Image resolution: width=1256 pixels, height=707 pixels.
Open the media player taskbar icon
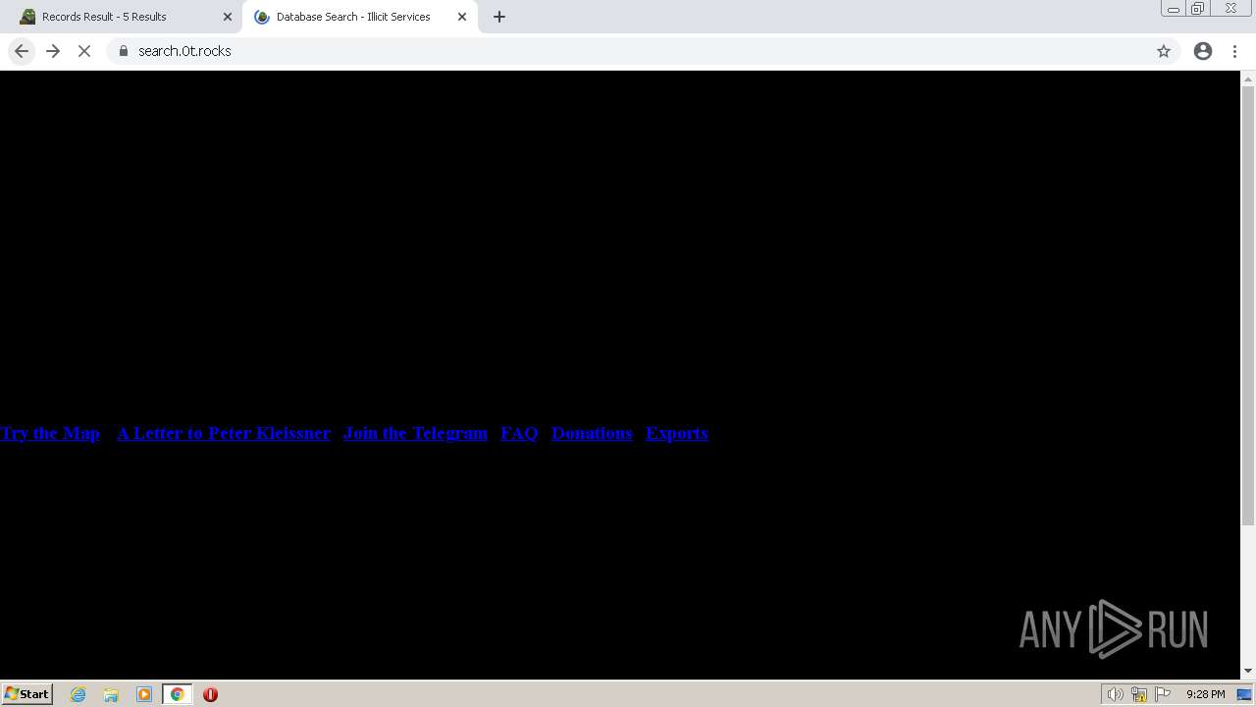point(144,694)
